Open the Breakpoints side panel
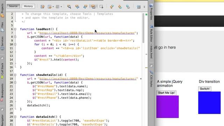Screen dimensions: 224x126 [x=2, y=92]
